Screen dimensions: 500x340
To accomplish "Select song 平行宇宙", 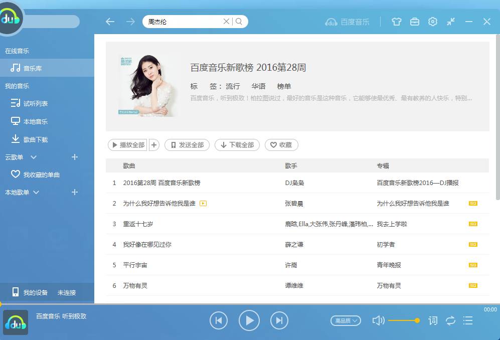I will pyautogui.click(x=135, y=265).
